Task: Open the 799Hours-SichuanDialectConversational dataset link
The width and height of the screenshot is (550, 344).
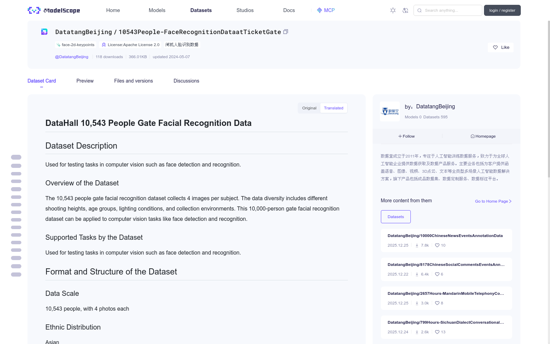Action: click(x=446, y=322)
